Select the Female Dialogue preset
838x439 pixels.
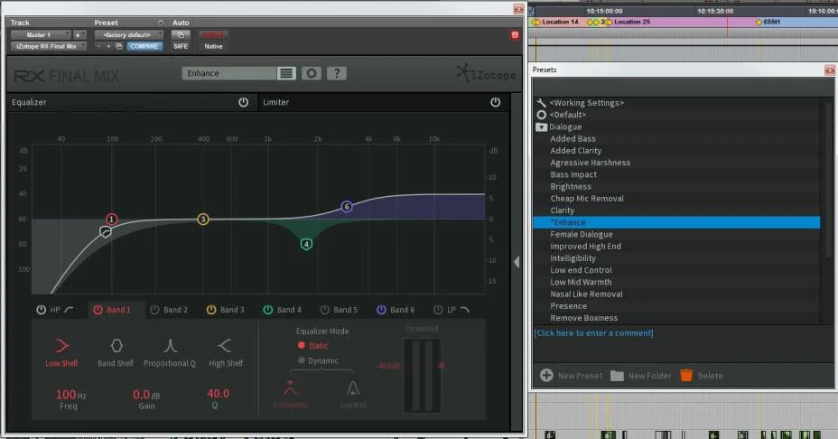click(676, 234)
